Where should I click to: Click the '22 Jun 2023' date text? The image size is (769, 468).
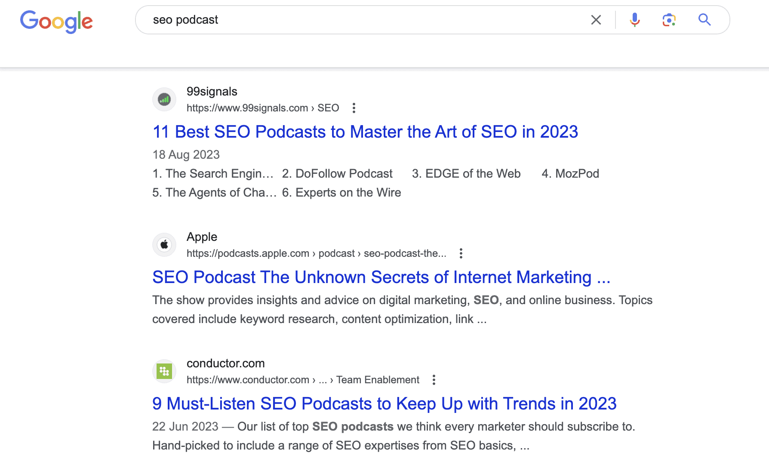pyautogui.click(x=185, y=426)
